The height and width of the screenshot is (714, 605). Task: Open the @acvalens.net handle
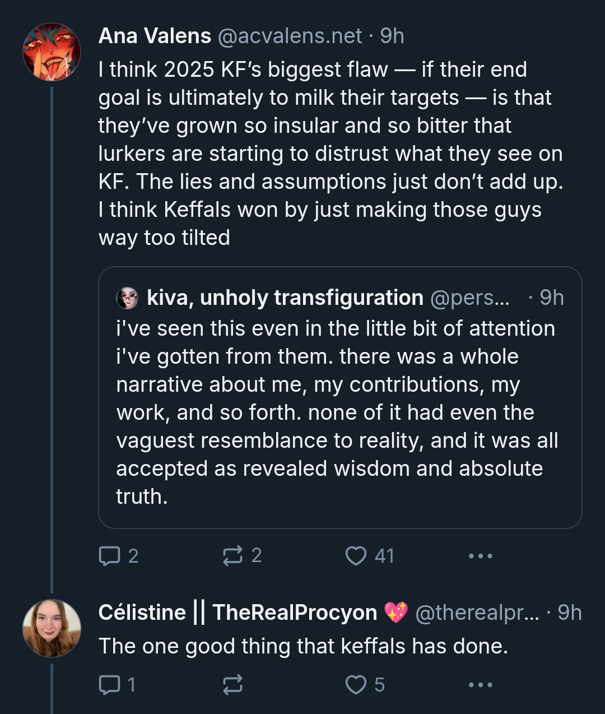pyautogui.click(x=289, y=36)
